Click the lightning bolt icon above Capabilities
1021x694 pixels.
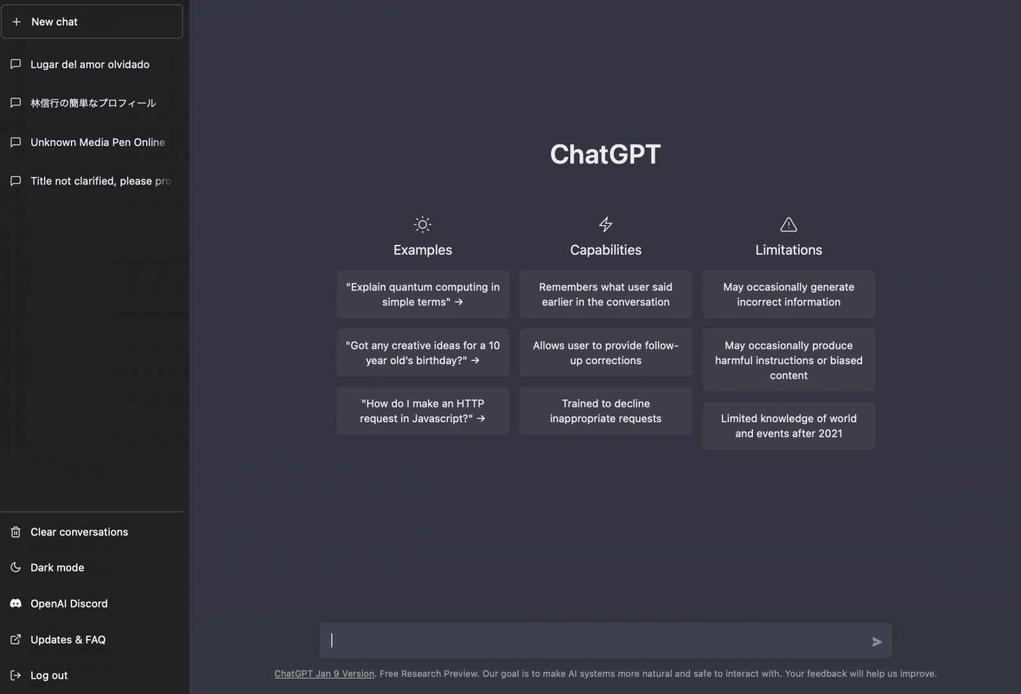606,225
